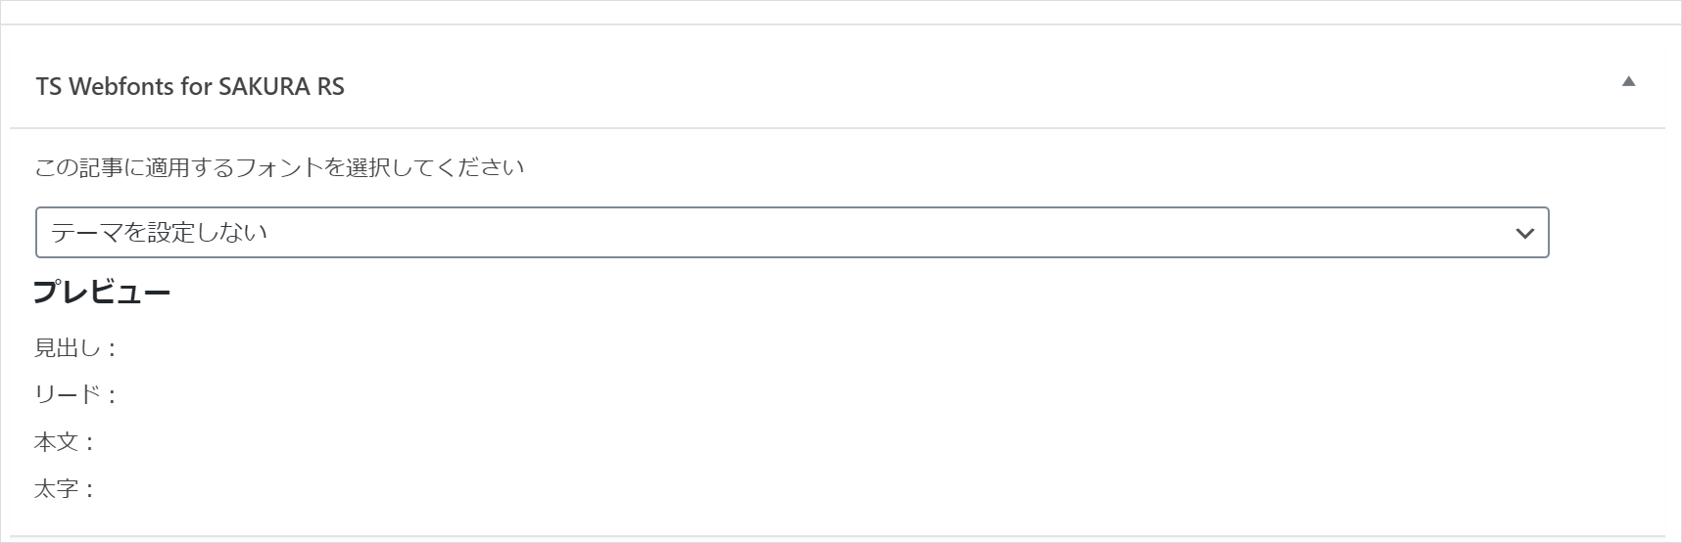
Task: Click the 'テーマを設定しない' selected option text
Action: coord(160,233)
